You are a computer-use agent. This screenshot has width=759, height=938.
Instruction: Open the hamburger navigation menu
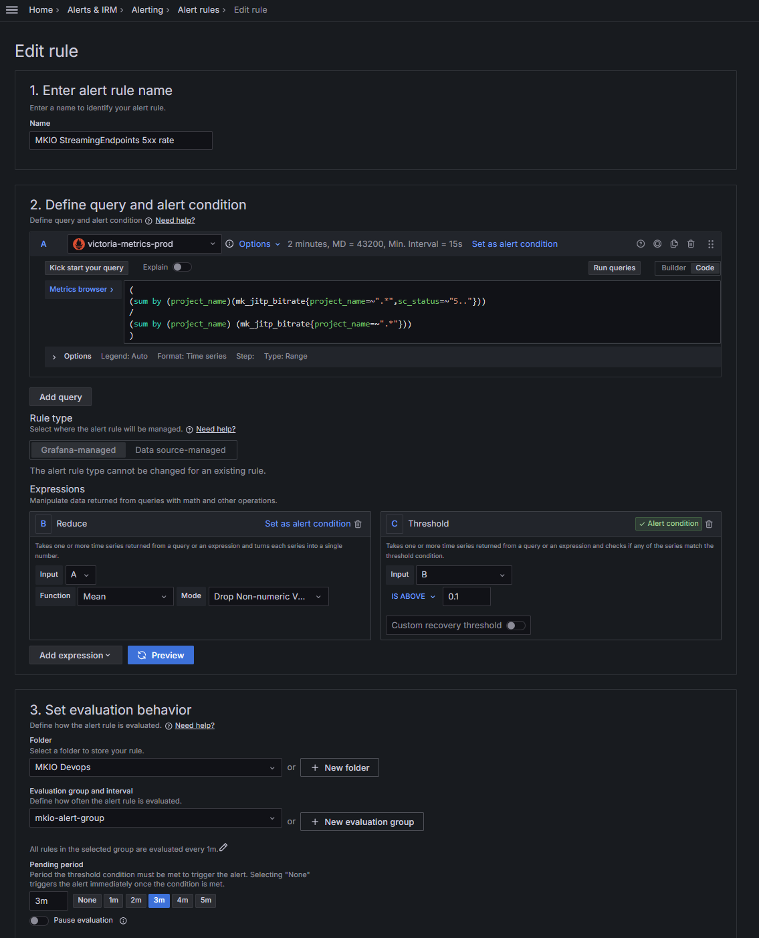pyautogui.click(x=11, y=10)
